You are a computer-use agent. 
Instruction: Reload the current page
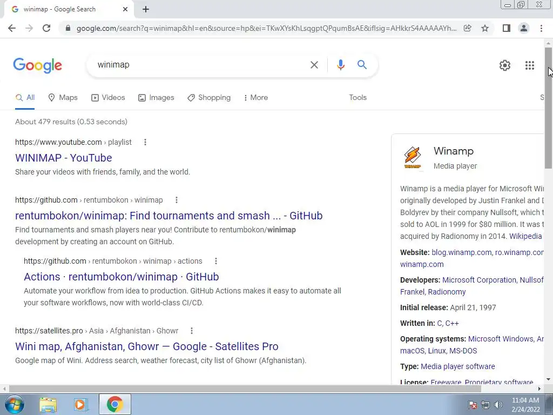coord(46,28)
